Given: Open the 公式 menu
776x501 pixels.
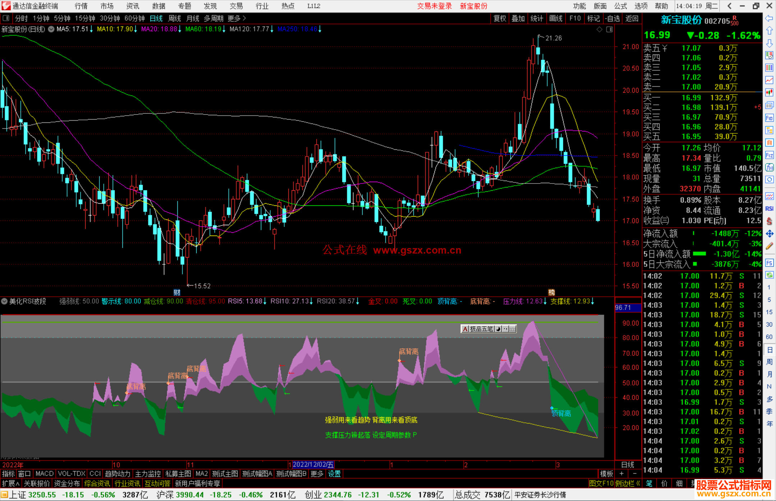Looking at the screenshot, I should click(620, 6).
